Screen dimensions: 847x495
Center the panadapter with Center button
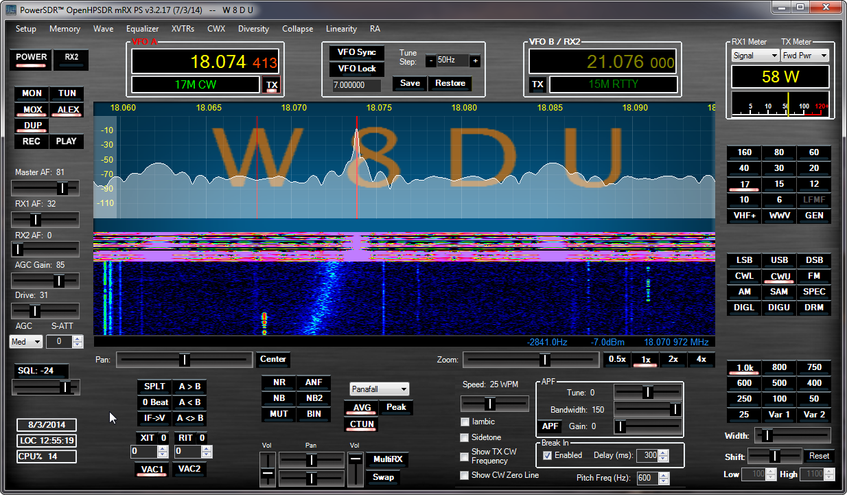click(272, 359)
